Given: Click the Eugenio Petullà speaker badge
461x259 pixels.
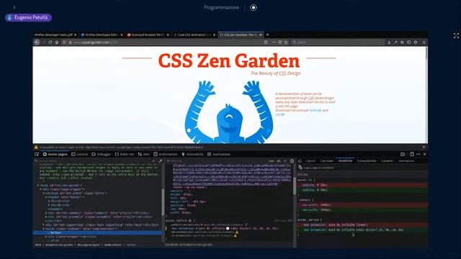Looking at the screenshot, I should tap(28, 17).
